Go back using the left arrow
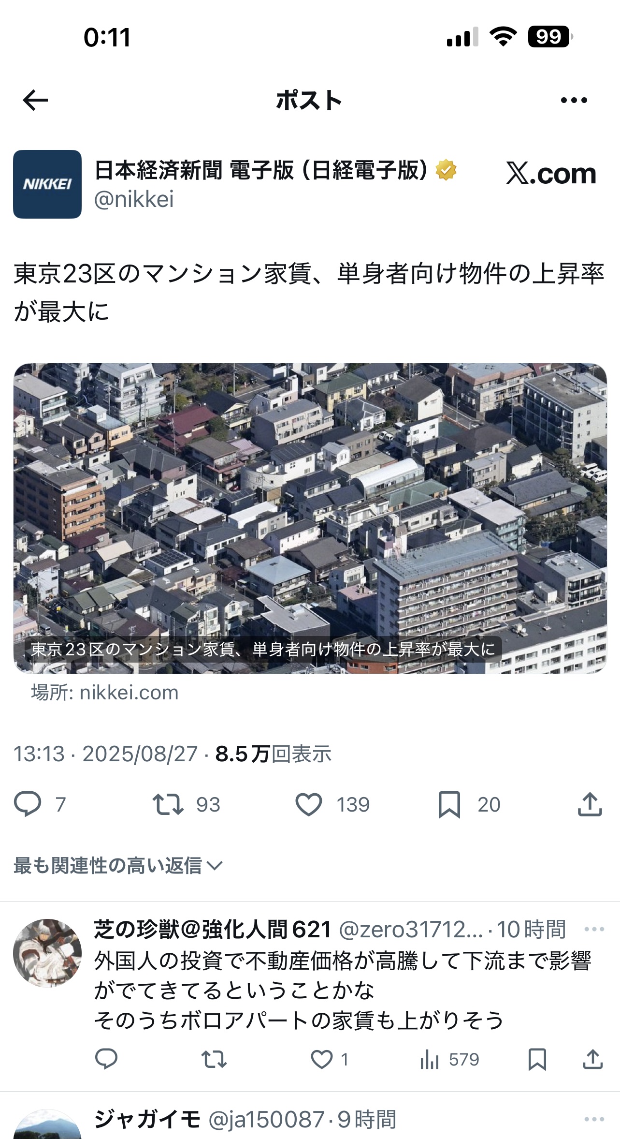Viewport: 620px width, 1139px height. pos(35,100)
